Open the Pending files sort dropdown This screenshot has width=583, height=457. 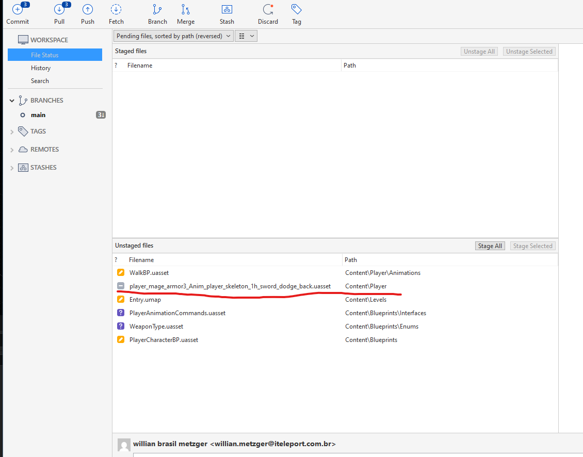click(x=173, y=36)
